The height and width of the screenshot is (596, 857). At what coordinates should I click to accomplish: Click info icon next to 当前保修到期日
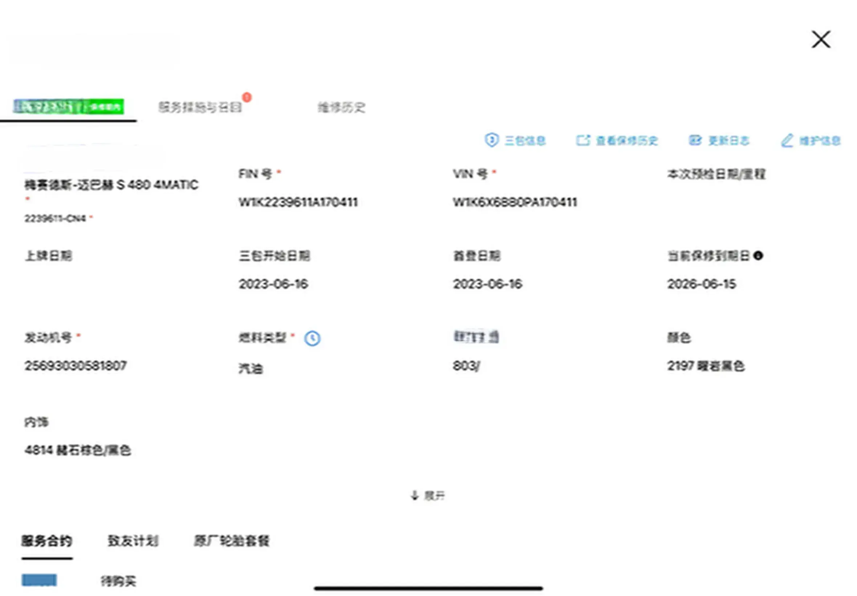click(x=758, y=256)
